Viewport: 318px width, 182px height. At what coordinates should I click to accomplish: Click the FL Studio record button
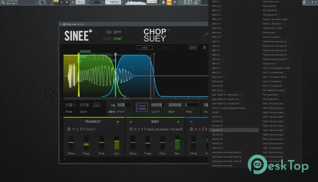[73, 2]
